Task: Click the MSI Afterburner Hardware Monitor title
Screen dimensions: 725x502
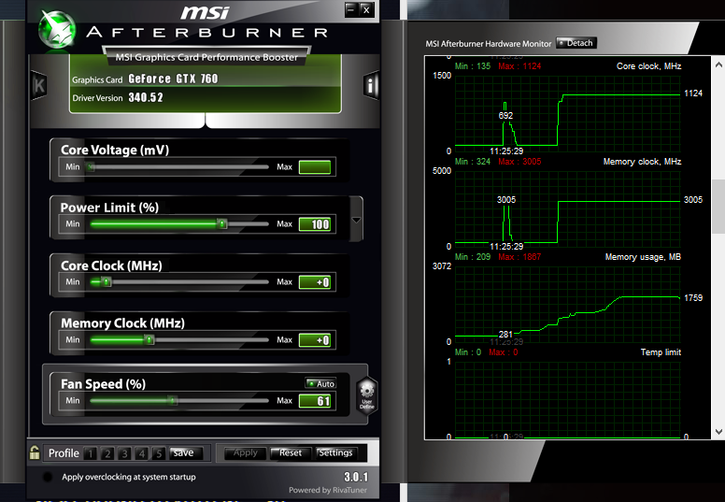Action: tap(489, 44)
